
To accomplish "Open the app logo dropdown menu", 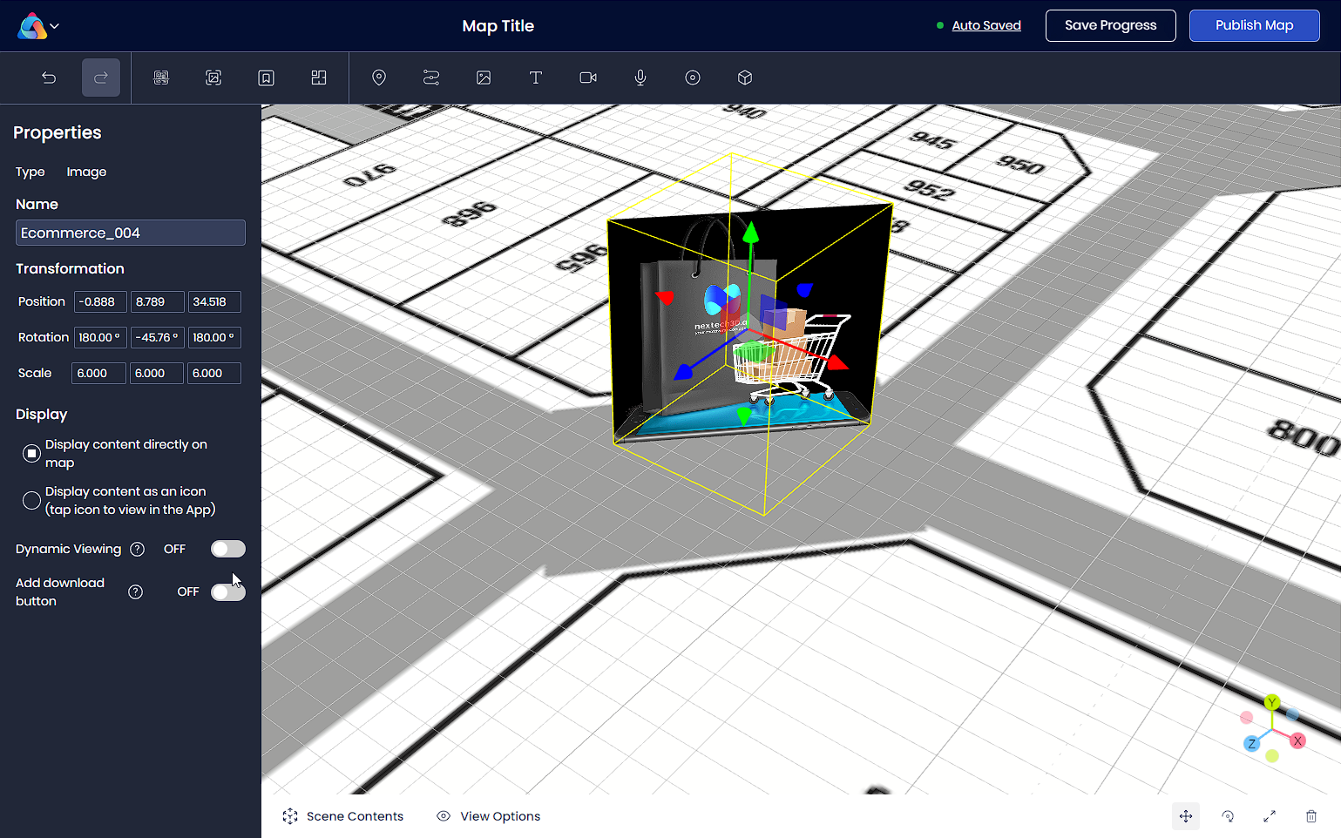I will (39, 26).
